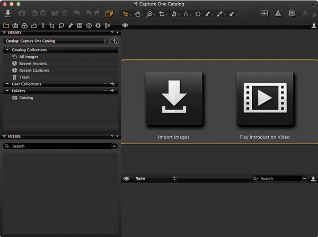Select the Catalog folder item
Image resolution: width=318 pixels, height=237 pixels.
[x=60, y=98]
